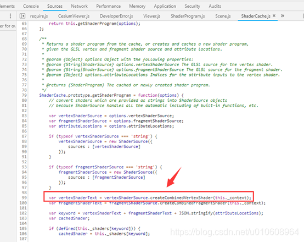Select the ShaderCache.js file tab
This screenshot has width=304, height=242.
(x=256, y=16)
